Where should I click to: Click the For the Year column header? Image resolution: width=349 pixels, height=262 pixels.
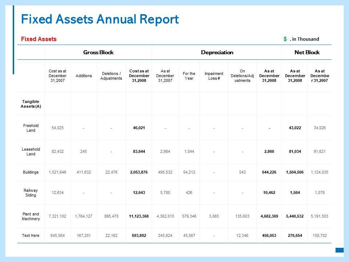pos(189,76)
